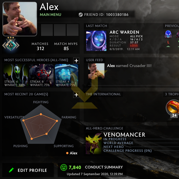Select the Storm Spirit hero card streak 4
Image resolution: width=179 pixels, height=179 pixels.
67,76
